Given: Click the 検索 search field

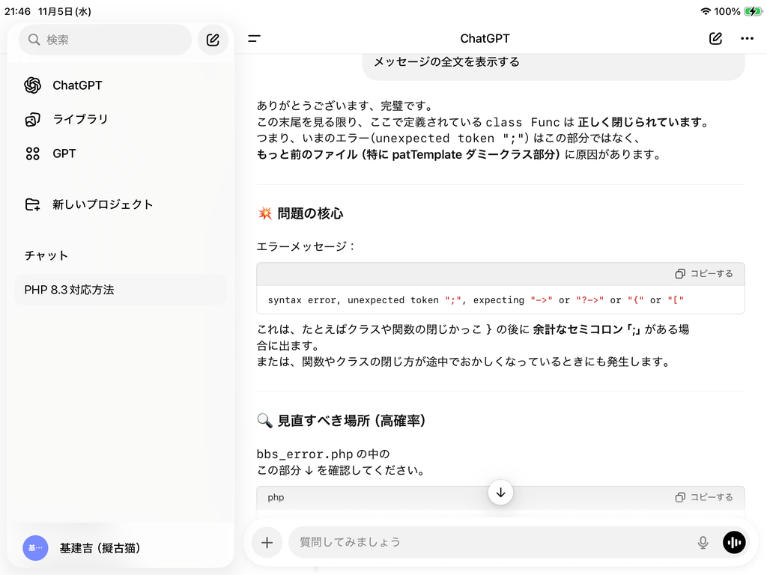Looking at the screenshot, I should [x=105, y=40].
